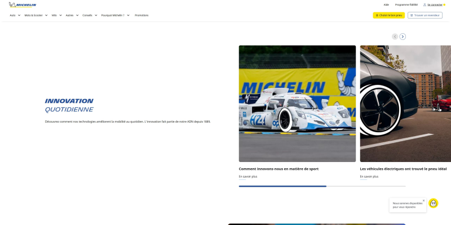Click En savoir plus under sport article
The height and width of the screenshot is (225, 451).
[248, 177]
